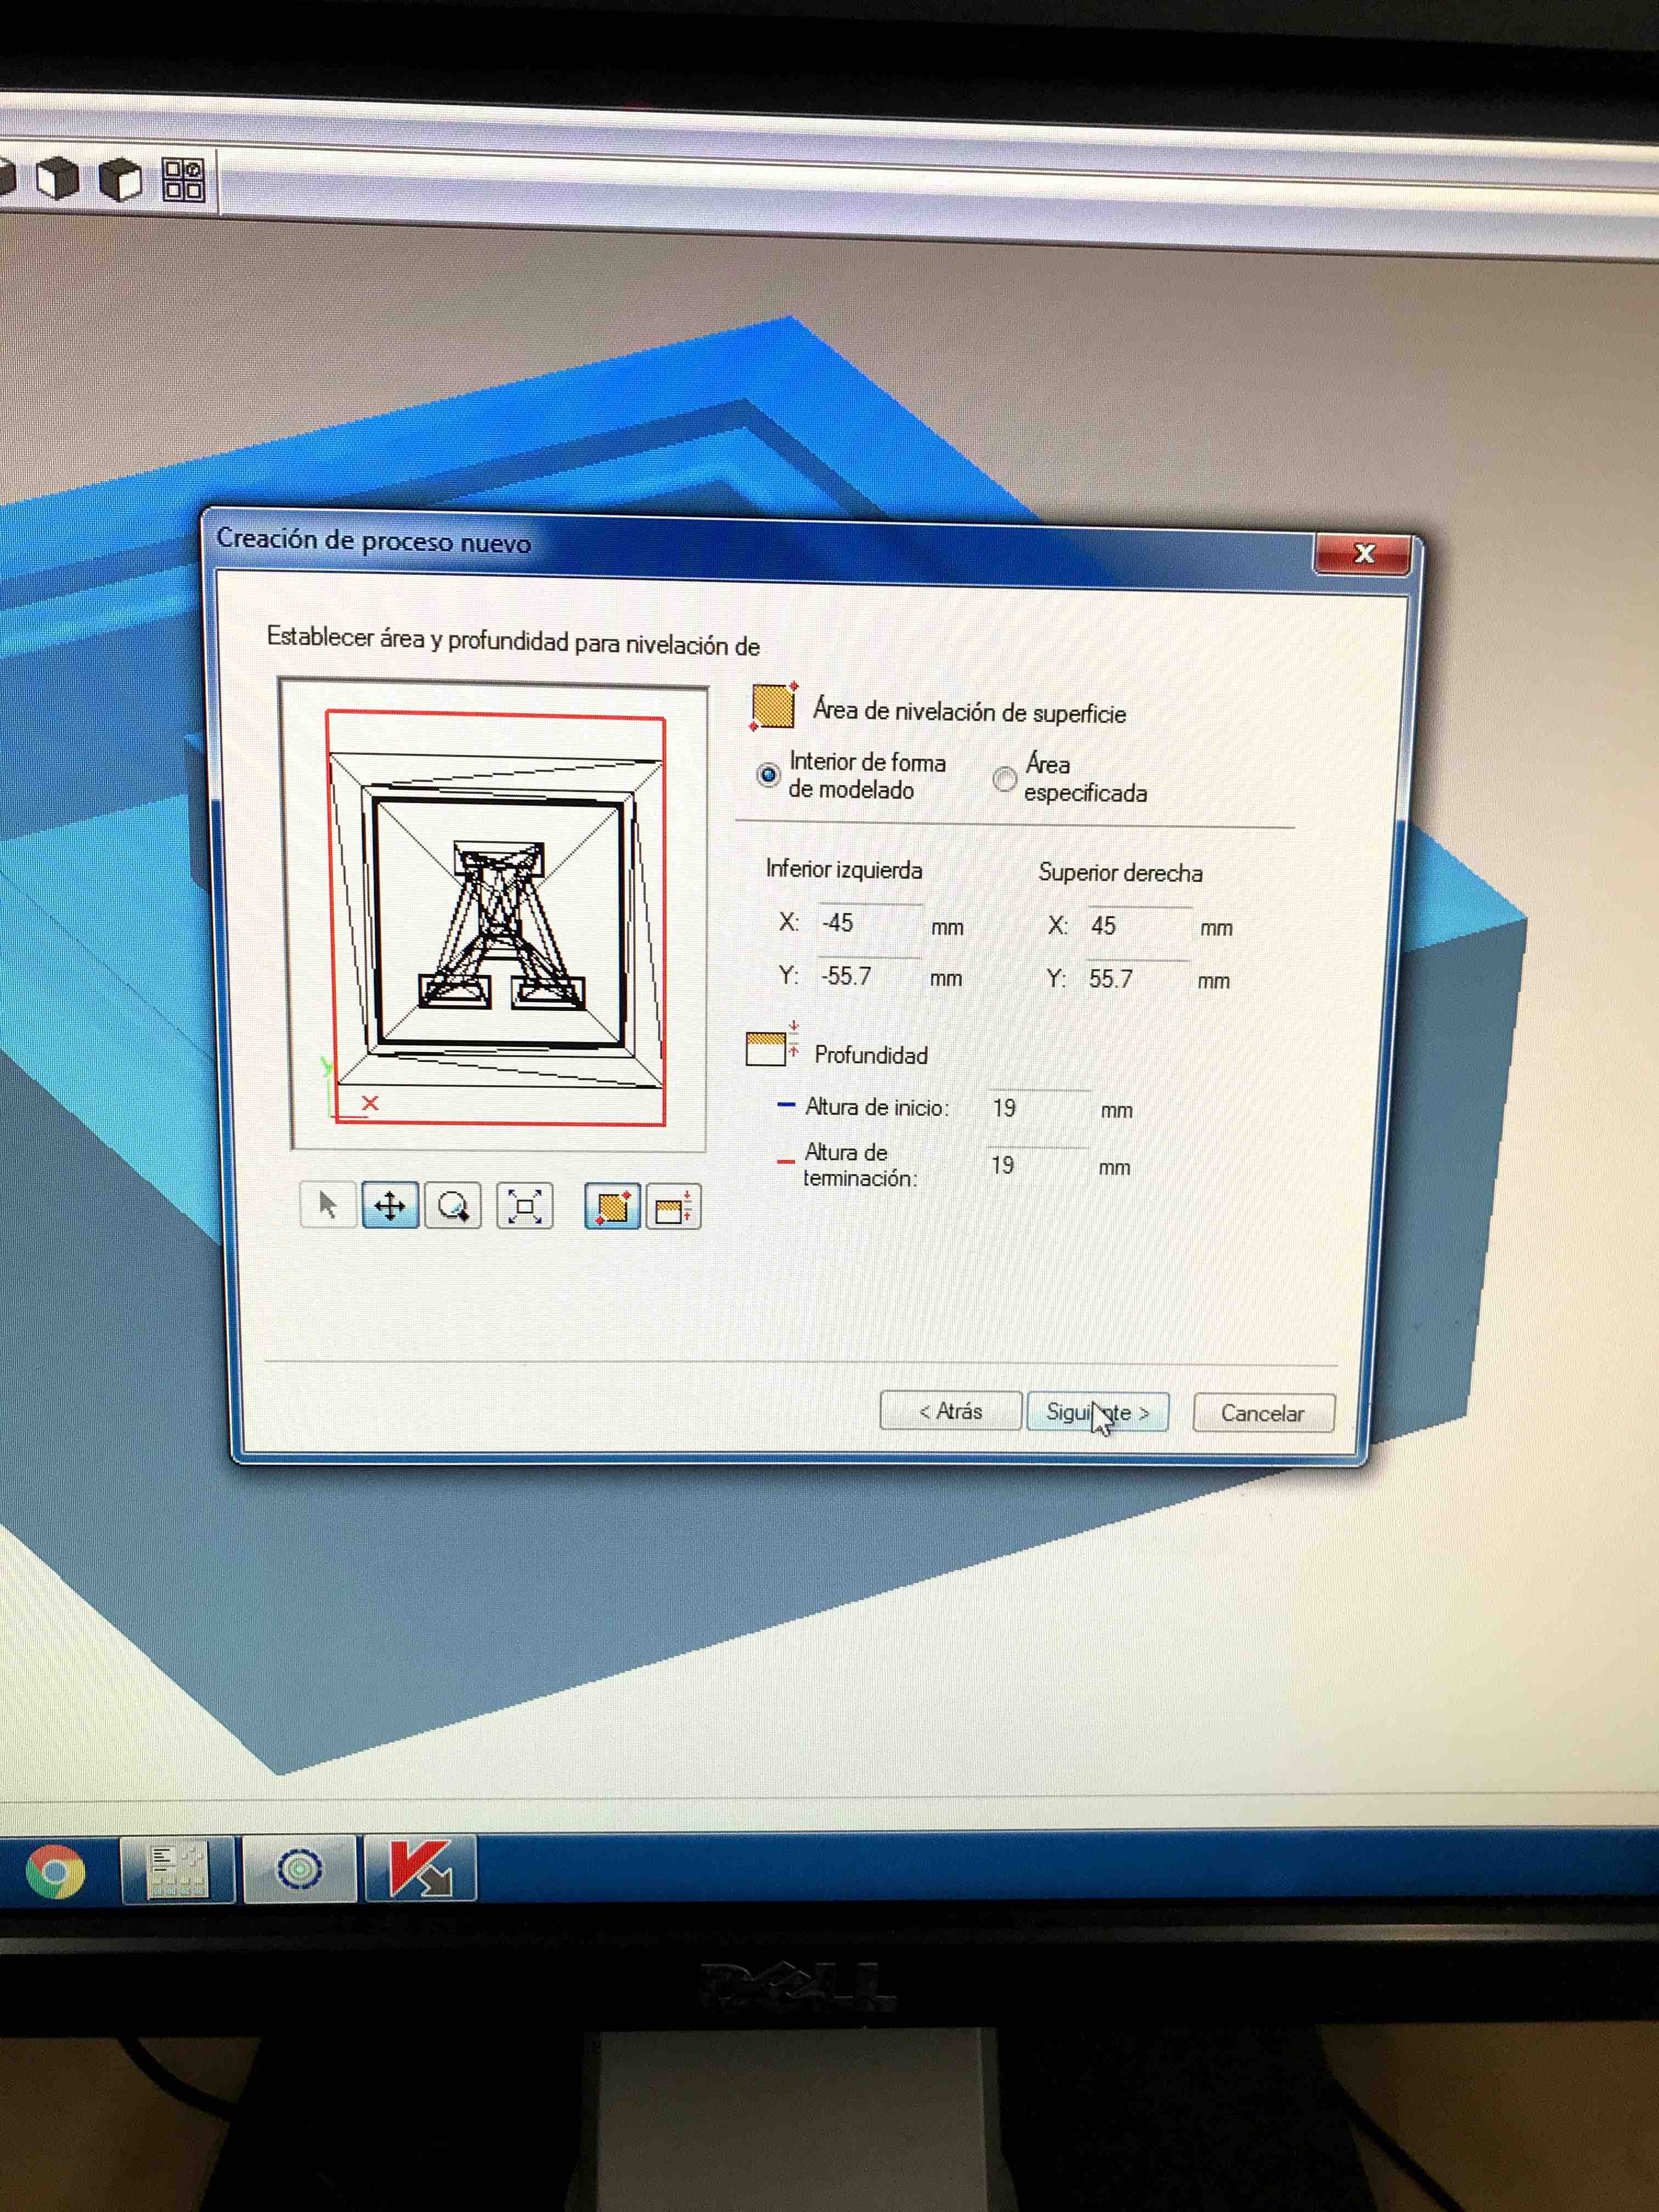The height and width of the screenshot is (2212, 1659).
Task: Edit Altura de terminación value
Action: click(x=1035, y=1165)
